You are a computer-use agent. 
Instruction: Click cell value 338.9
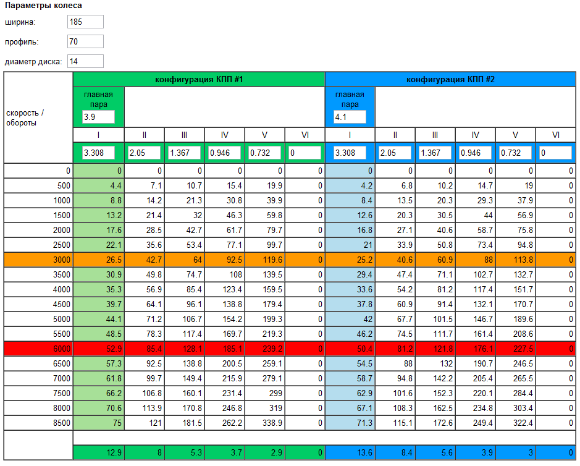(x=264, y=423)
